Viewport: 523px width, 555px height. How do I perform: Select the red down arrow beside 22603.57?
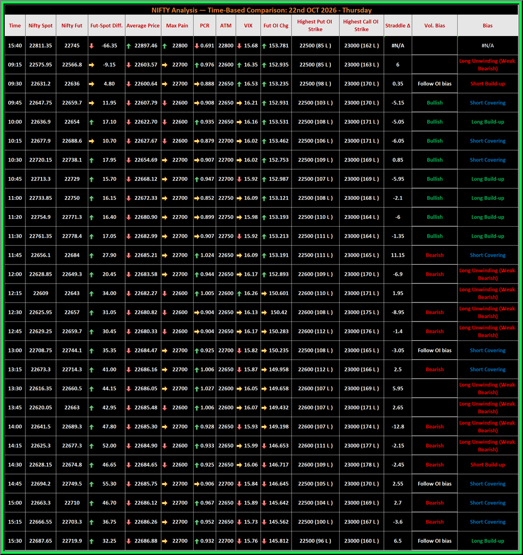[128, 65]
